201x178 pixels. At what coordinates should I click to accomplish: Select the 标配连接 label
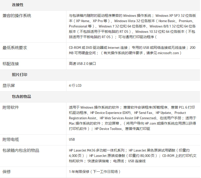(11, 64)
